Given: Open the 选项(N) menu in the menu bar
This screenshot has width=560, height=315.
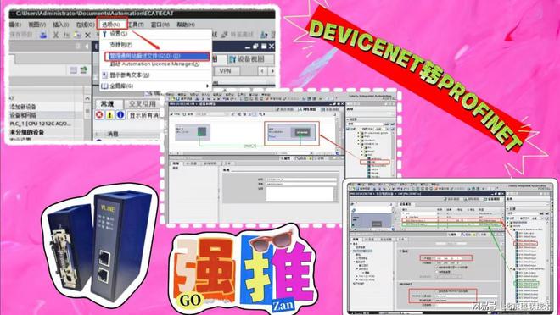Looking at the screenshot, I should pos(111,25).
